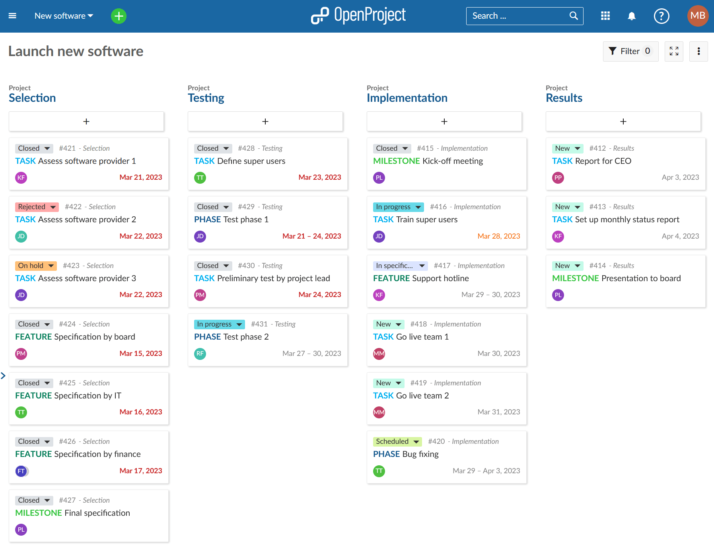Activate the fullscreen board view icon
Image resolution: width=714 pixels, height=548 pixels.
(x=673, y=51)
